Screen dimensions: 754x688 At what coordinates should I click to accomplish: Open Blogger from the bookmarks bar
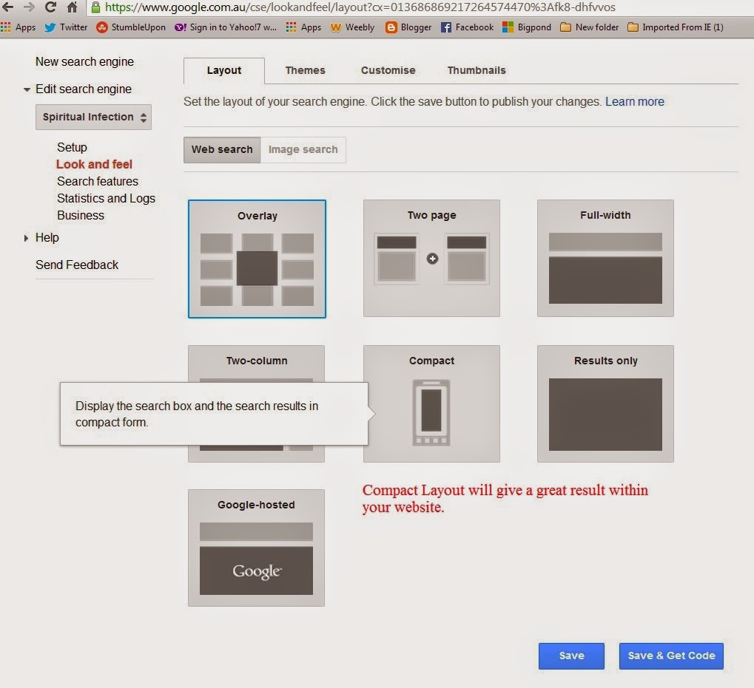point(410,27)
